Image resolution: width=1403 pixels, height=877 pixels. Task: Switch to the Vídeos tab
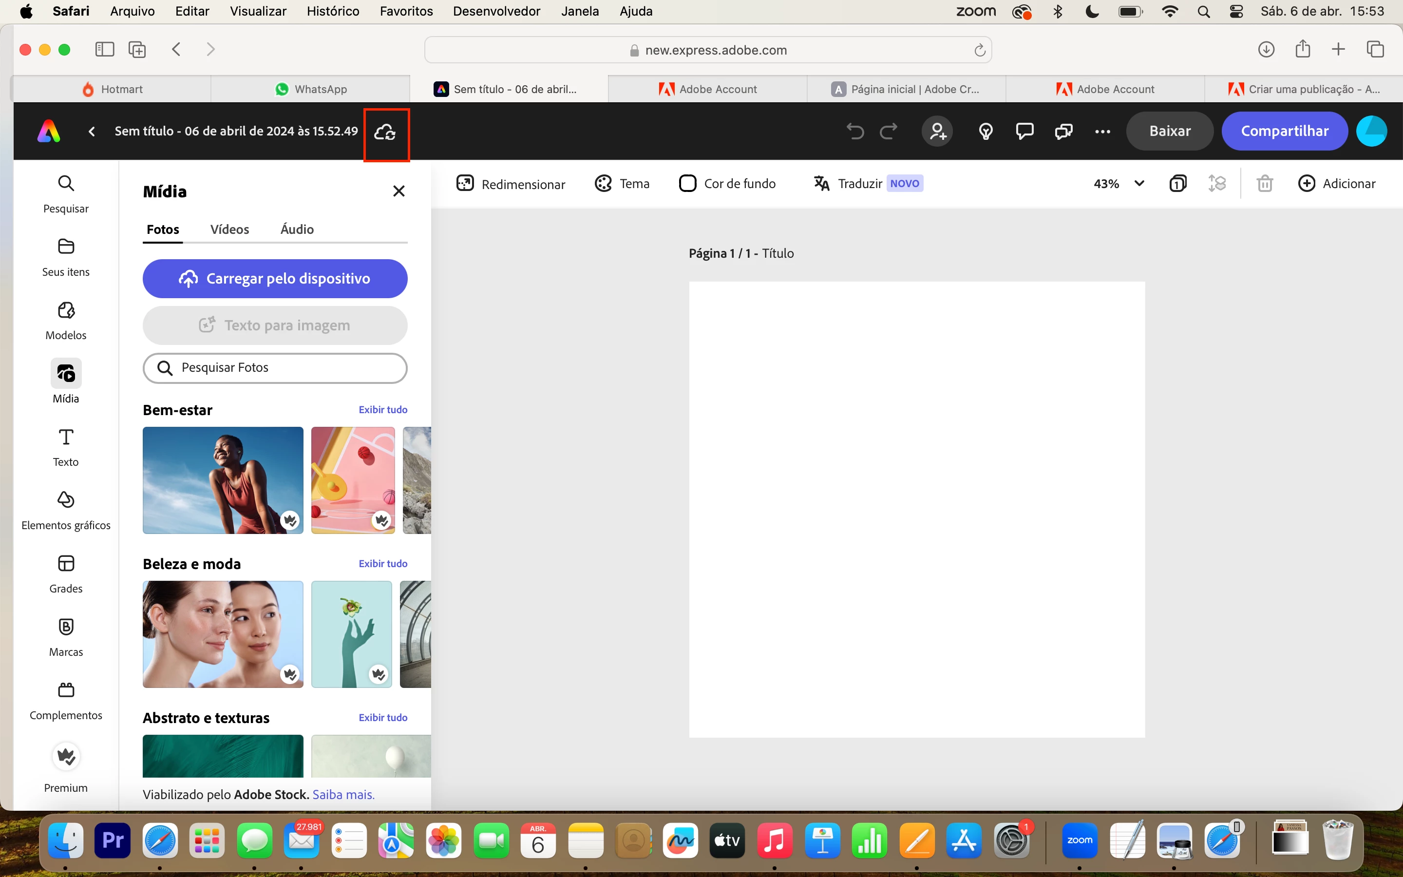229,229
